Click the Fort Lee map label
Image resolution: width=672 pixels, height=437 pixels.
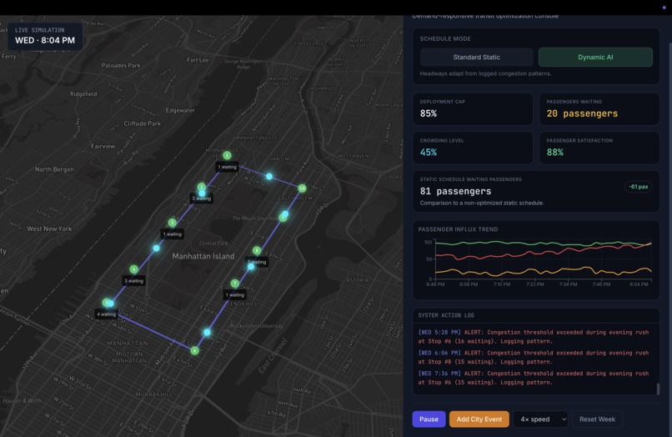click(x=198, y=60)
